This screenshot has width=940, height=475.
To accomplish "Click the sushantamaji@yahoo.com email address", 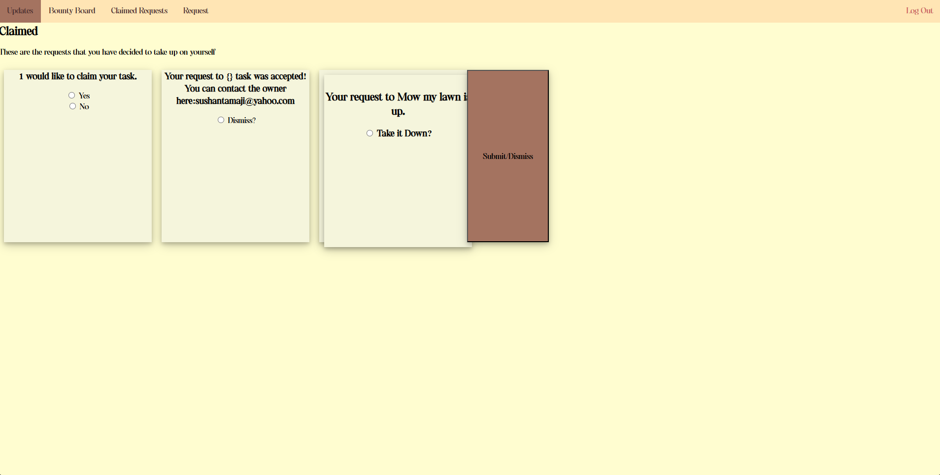I will click(x=245, y=101).
